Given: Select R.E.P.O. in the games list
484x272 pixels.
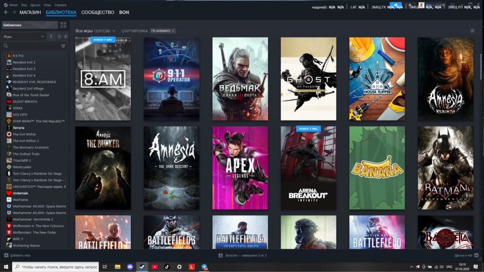Looking at the screenshot, I should point(18,56).
